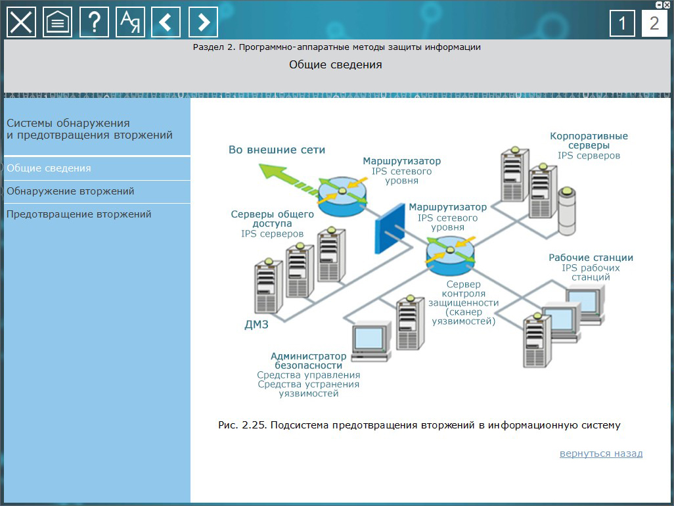The height and width of the screenshot is (506, 674).
Task: Select page 2 indicator
Action: 654,24
